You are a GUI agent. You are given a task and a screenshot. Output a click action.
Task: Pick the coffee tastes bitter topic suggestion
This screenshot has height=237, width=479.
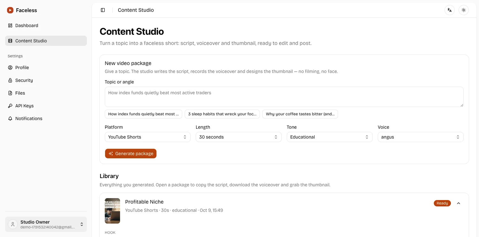tap(300, 114)
